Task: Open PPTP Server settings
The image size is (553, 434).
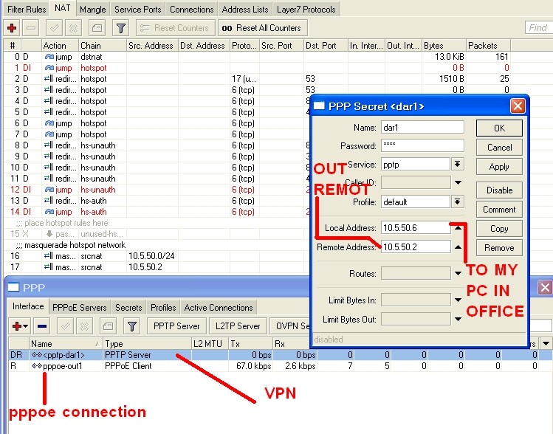Action: click(x=176, y=326)
